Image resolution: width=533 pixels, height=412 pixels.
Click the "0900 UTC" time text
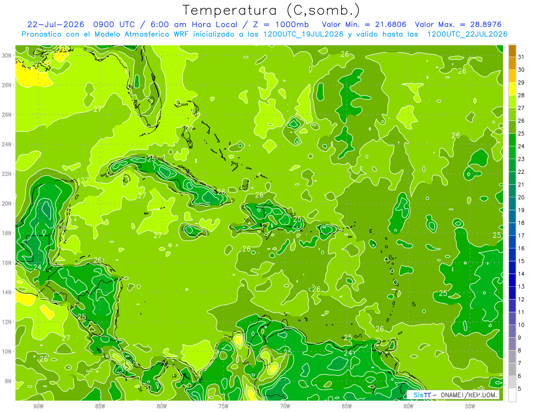point(115,24)
